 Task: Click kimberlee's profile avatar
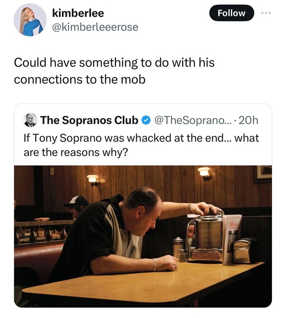30,20
